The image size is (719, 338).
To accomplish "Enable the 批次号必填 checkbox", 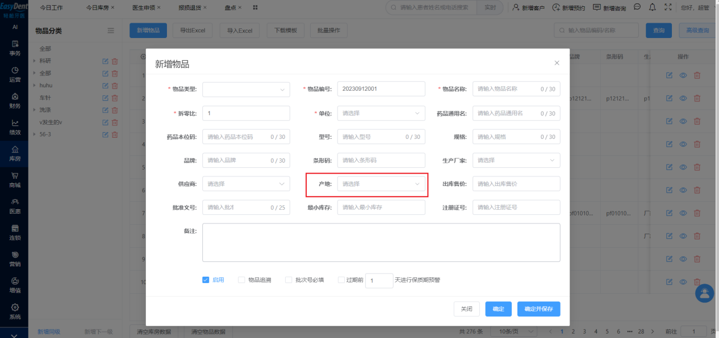I will [x=289, y=280].
